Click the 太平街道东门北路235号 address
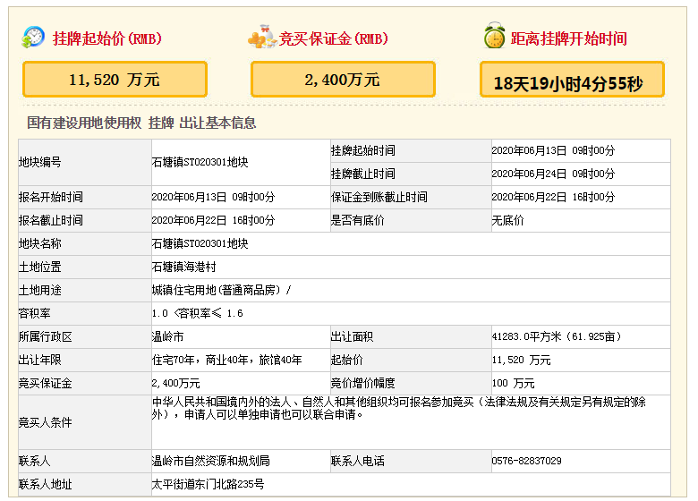 point(208,484)
